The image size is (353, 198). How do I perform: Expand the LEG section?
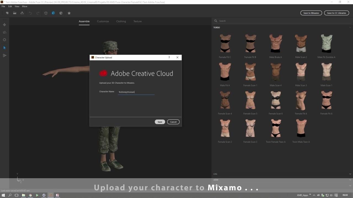click(350, 174)
